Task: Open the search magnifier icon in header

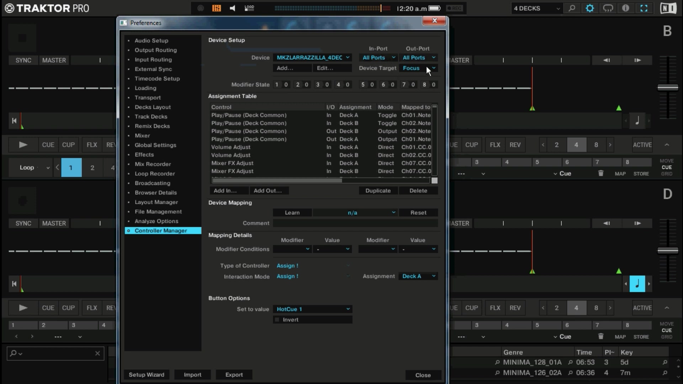Action: (572, 8)
